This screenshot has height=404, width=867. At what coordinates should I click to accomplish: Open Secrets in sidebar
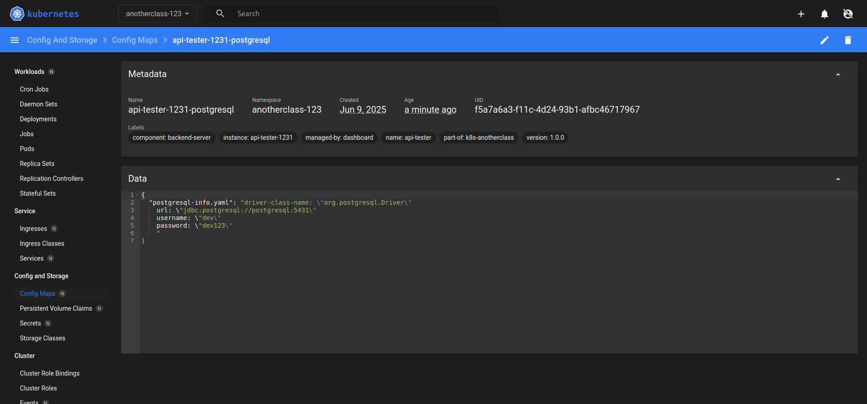click(x=30, y=323)
